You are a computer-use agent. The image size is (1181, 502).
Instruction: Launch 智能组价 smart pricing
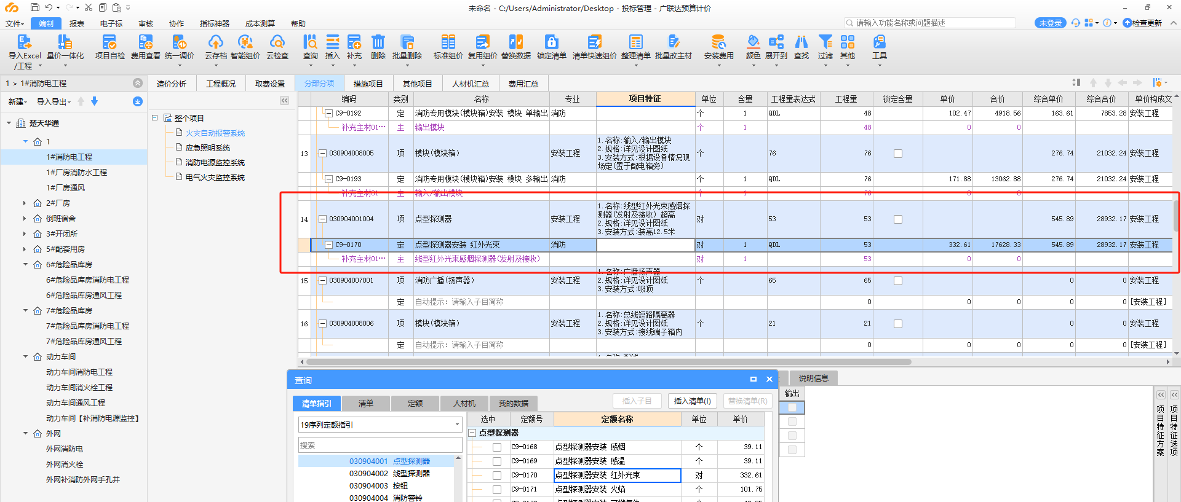click(245, 47)
